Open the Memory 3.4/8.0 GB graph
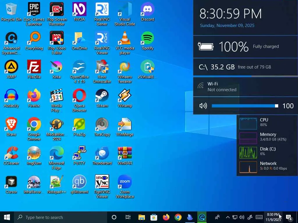298x223 pixels. point(248,138)
